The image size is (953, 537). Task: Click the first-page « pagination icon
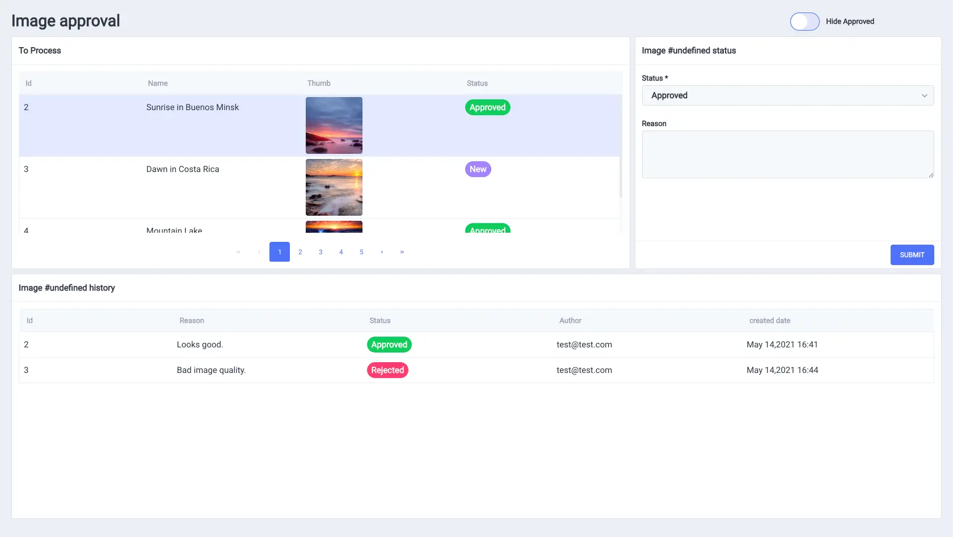coord(238,251)
